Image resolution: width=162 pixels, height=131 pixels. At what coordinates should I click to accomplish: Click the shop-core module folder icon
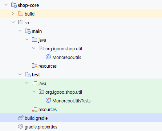14,5
